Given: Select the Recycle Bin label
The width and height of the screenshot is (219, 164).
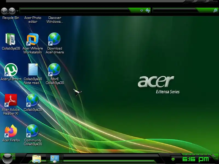Looking at the screenshot, I should 11,18.
